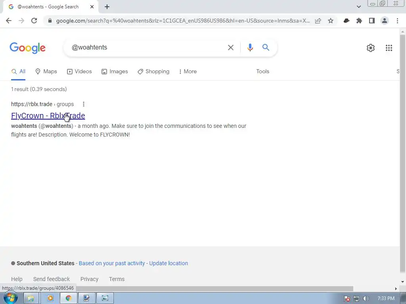
Task: Open Google settings gear
Action: point(371,48)
